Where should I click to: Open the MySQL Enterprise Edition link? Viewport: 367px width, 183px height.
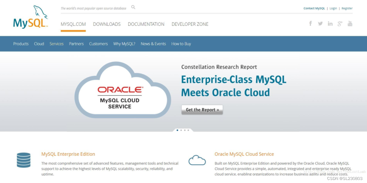coord(68,154)
